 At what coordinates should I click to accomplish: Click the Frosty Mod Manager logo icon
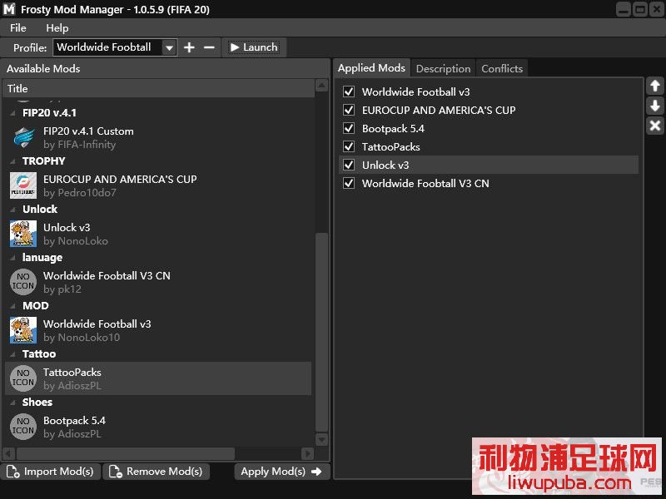tap(9, 9)
